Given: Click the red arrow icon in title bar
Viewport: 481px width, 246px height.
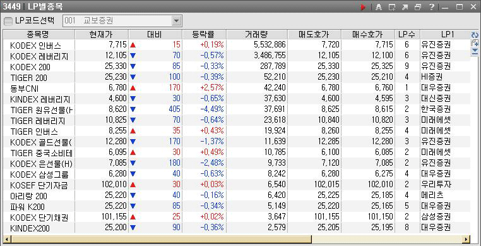Looking at the screenshot, I should point(364,7).
